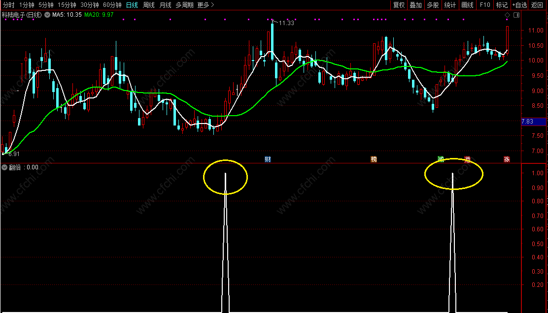Click the 涨 event marker
Screen dimensions: 548x313
(507, 159)
